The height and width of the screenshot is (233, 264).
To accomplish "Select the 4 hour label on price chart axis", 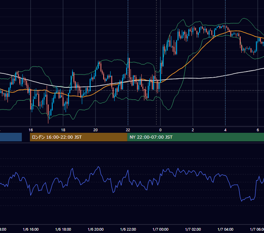I will point(225,130).
